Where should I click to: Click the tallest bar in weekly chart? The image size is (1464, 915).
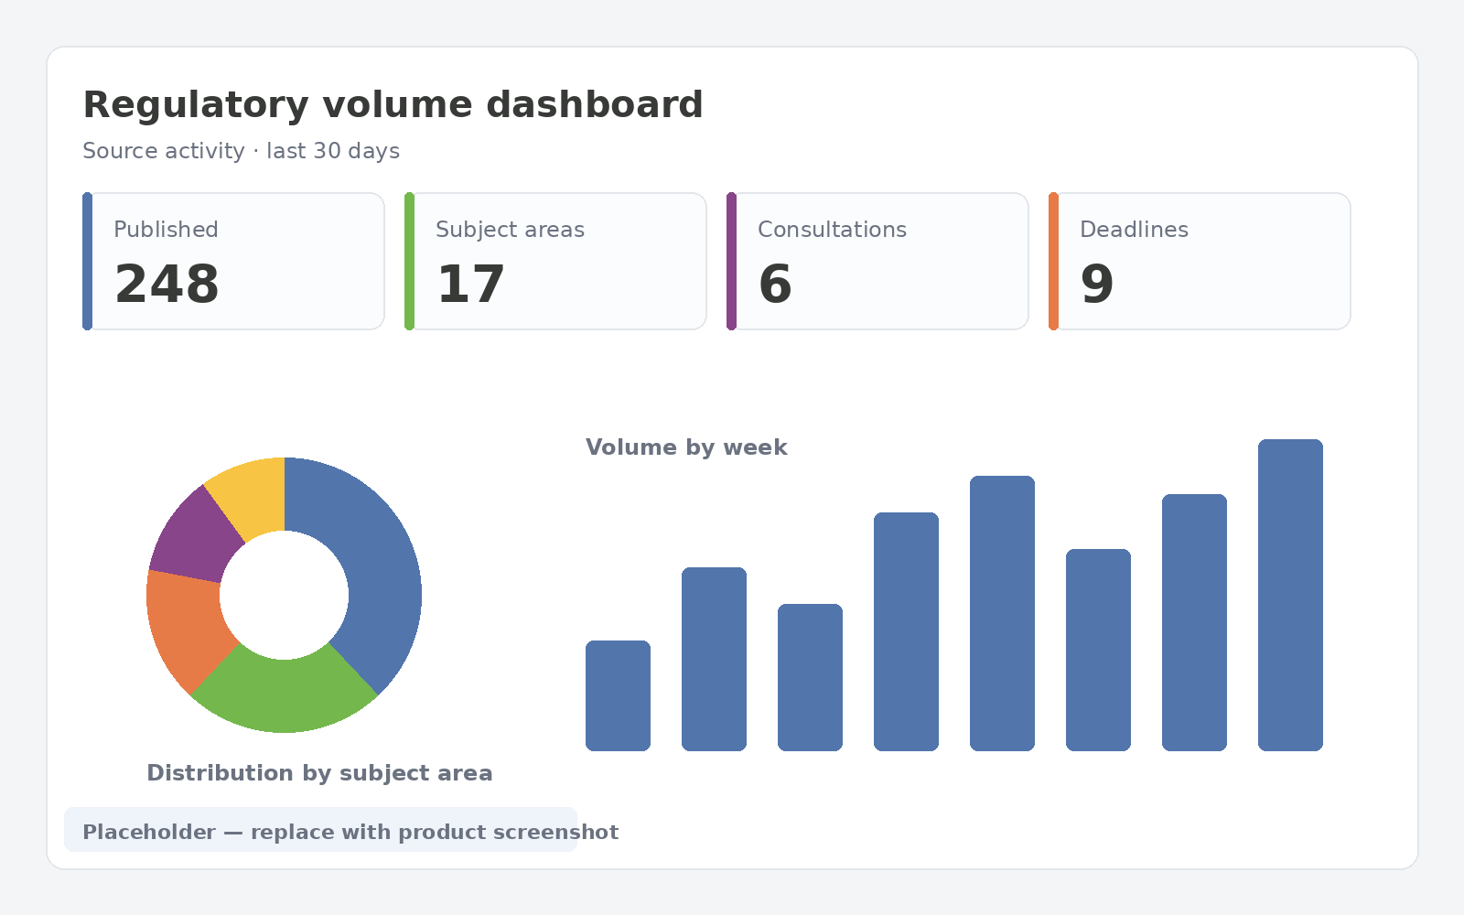pos(1290,595)
